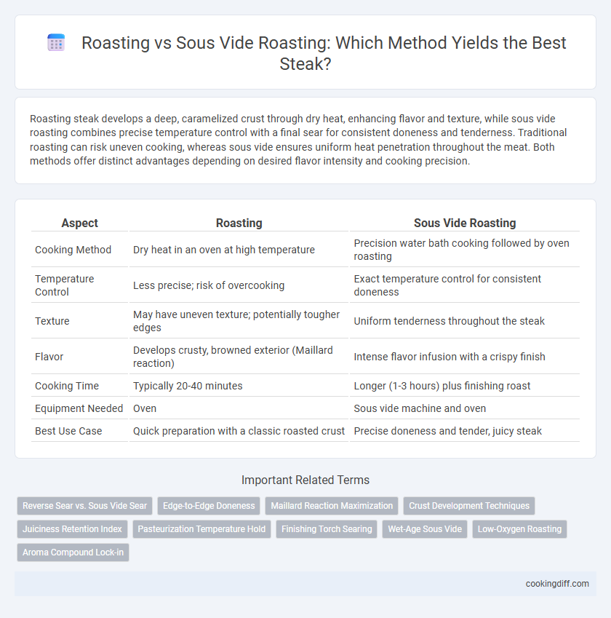Select the Cooking Time table row label
Screen dimensions: 611x618
[x=67, y=386]
